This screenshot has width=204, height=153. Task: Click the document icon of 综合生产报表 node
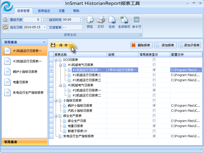[60, 116]
